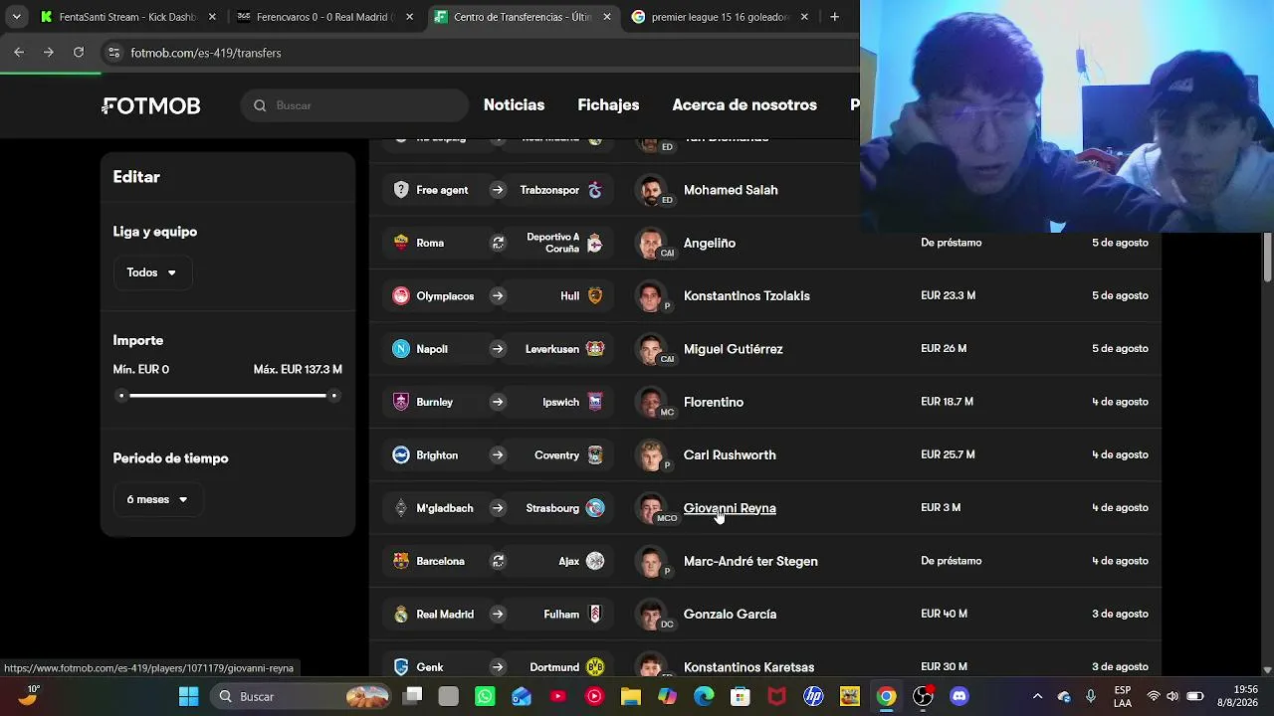Open a new Chrome tab
The image size is (1274, 716).
point(834,17)
